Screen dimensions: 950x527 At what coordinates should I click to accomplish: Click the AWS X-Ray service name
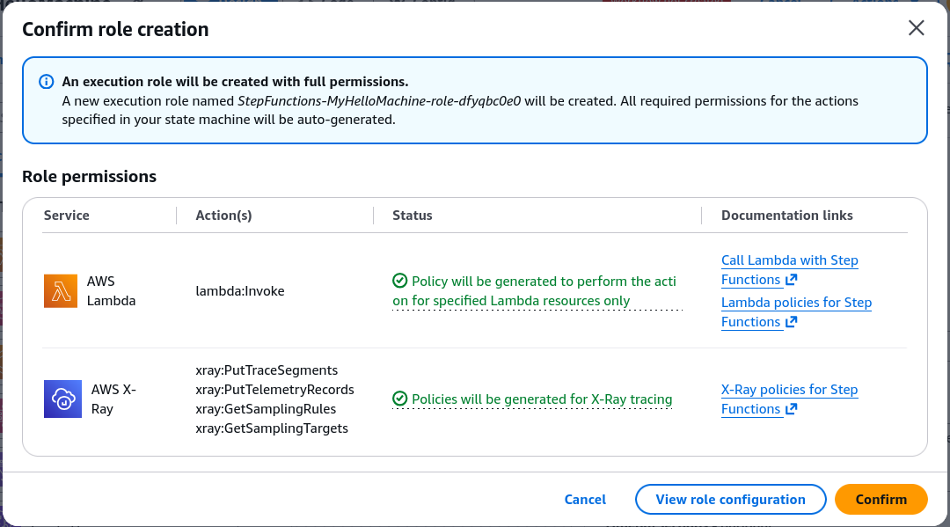click(113, 399)
